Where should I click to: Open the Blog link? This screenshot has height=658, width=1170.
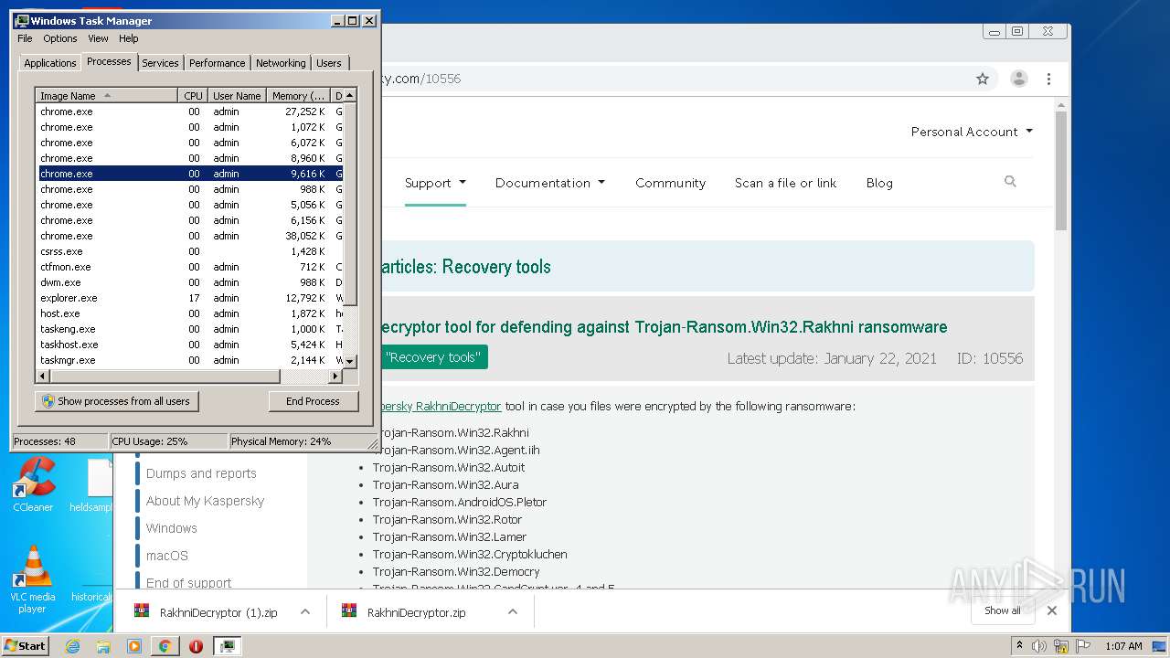tap(879, 183)
